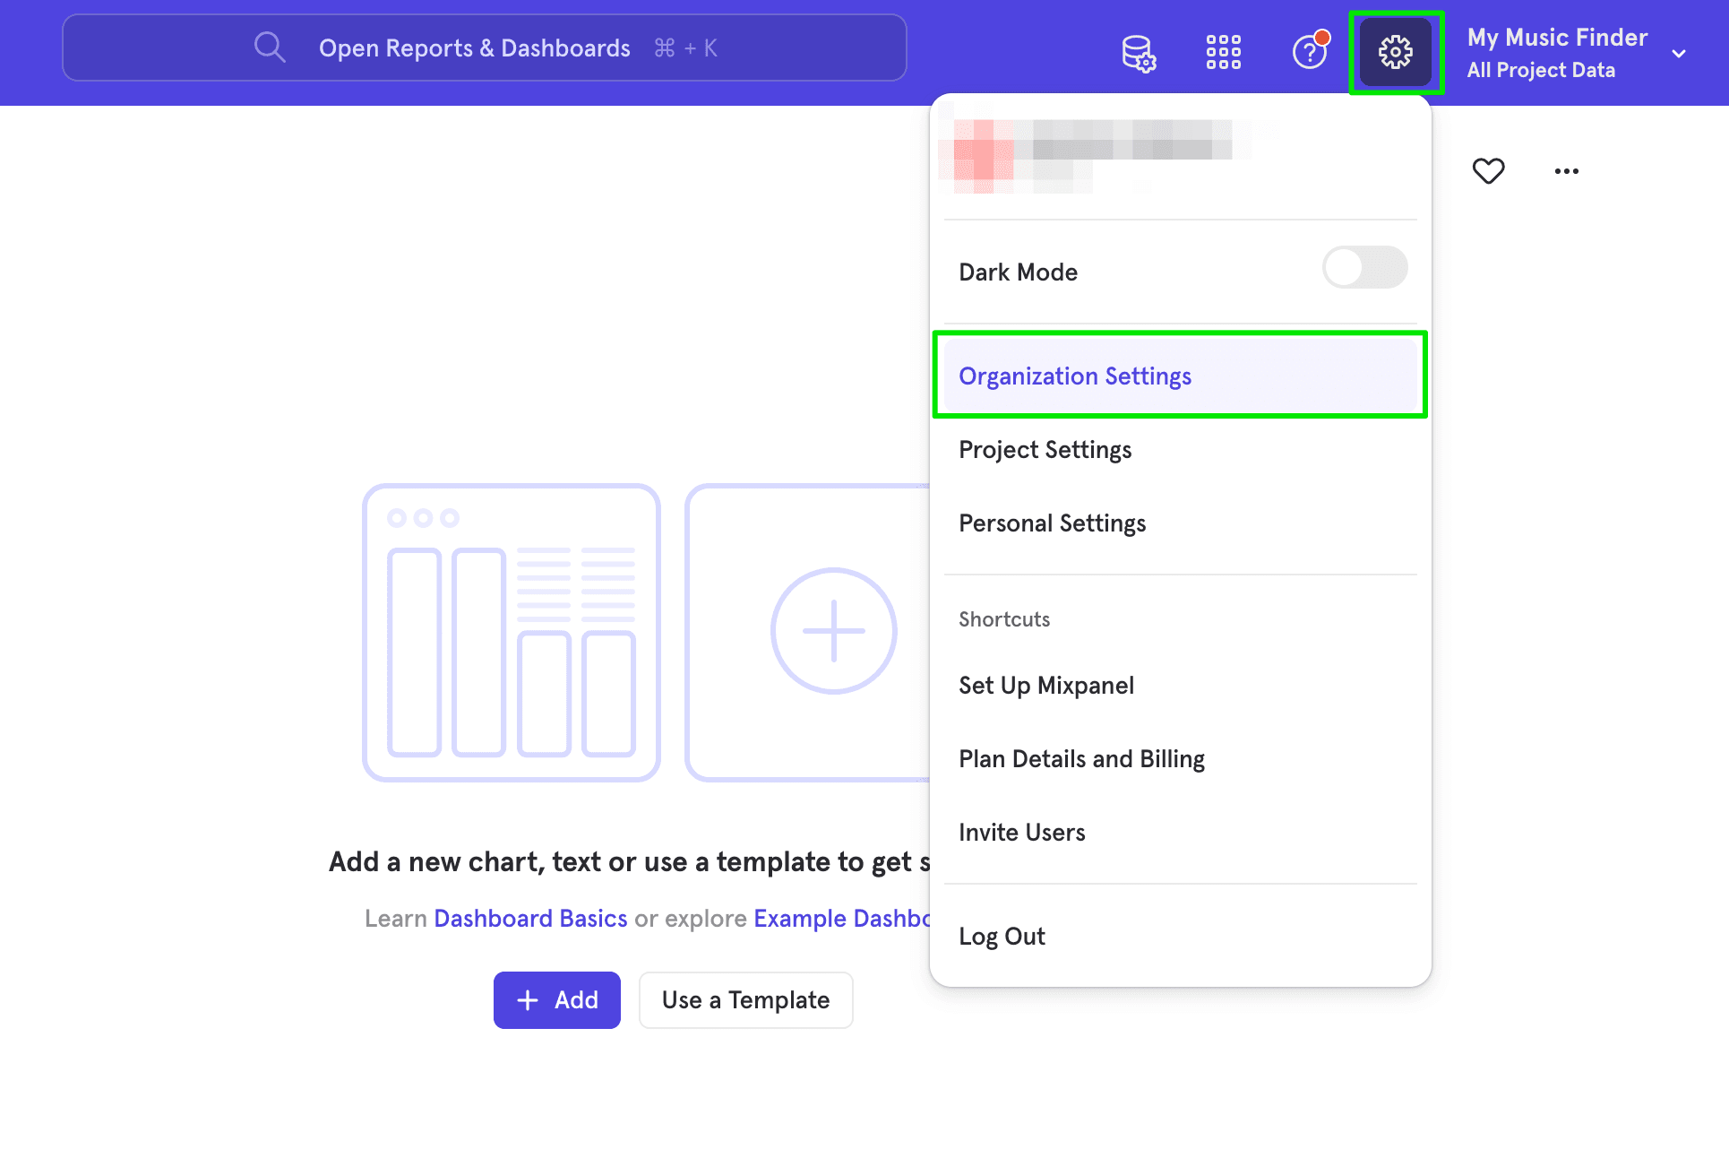Open the ellipsis more options menu
Image resolution: width=1729 pixels, height=1158 pixels.
1566,170
